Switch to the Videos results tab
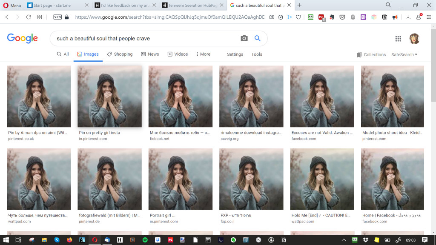 coord(178,54)
